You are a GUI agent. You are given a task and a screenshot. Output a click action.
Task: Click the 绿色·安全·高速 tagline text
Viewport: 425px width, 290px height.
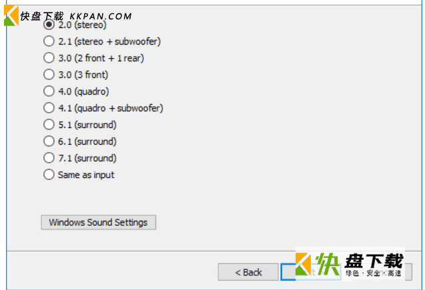tap(373, 273)
